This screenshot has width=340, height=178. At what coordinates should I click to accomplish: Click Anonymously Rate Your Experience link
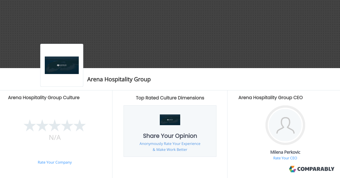click(170, 144)
